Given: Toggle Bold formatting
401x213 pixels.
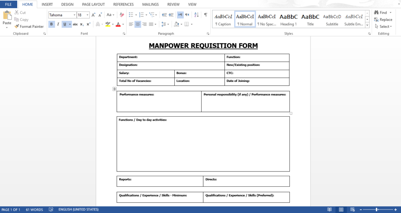Looking at the screenshot, I should tap(51, 24).
